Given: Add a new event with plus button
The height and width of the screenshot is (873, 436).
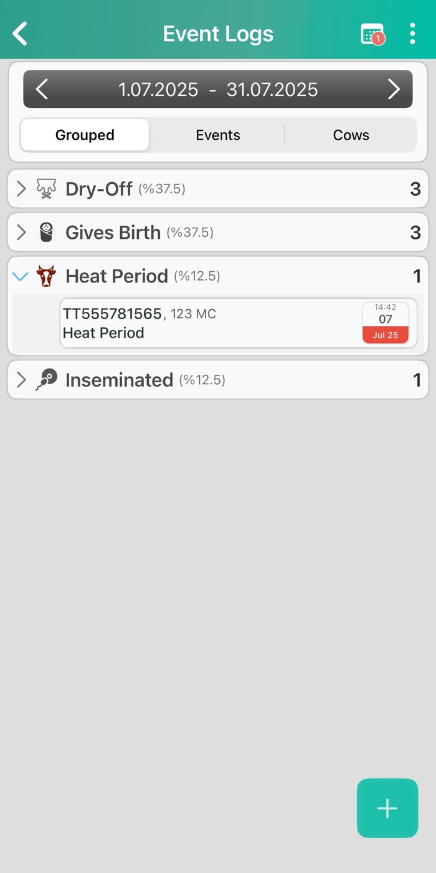Looking at the screenshot, I should point(387,808).
